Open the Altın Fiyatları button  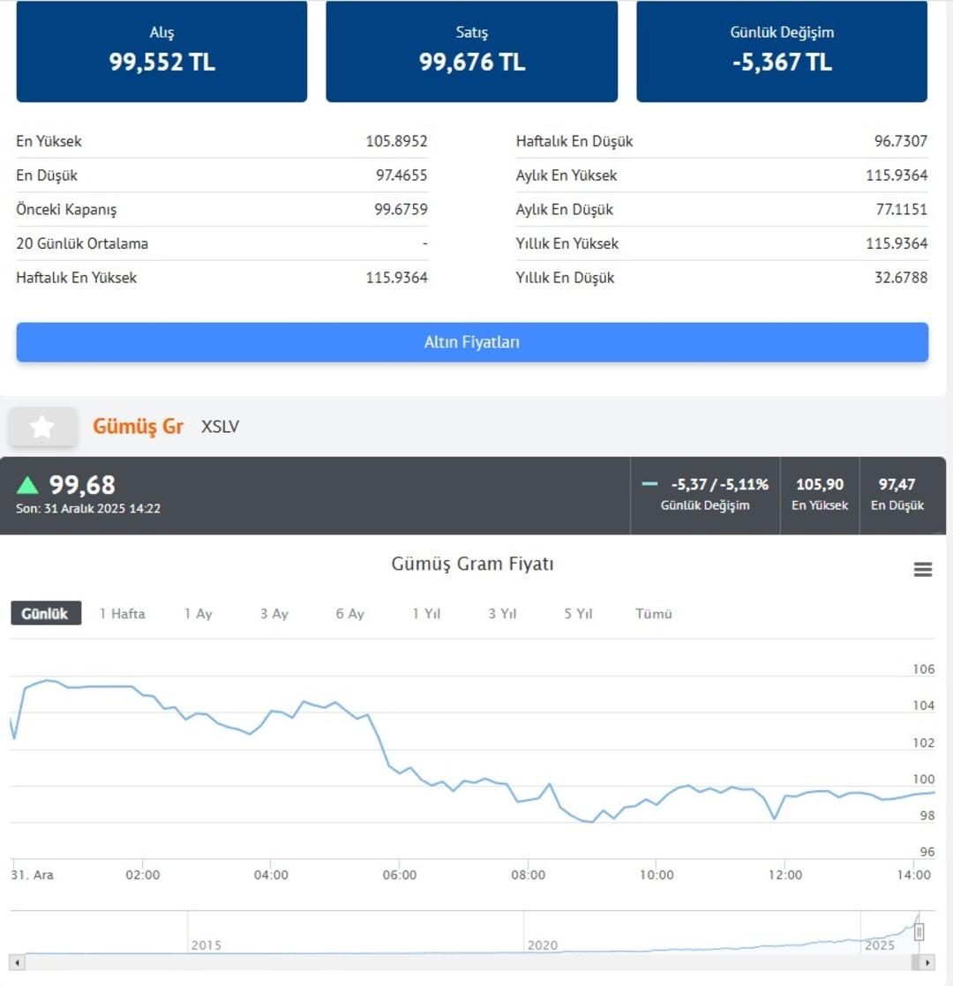(472, 342)
